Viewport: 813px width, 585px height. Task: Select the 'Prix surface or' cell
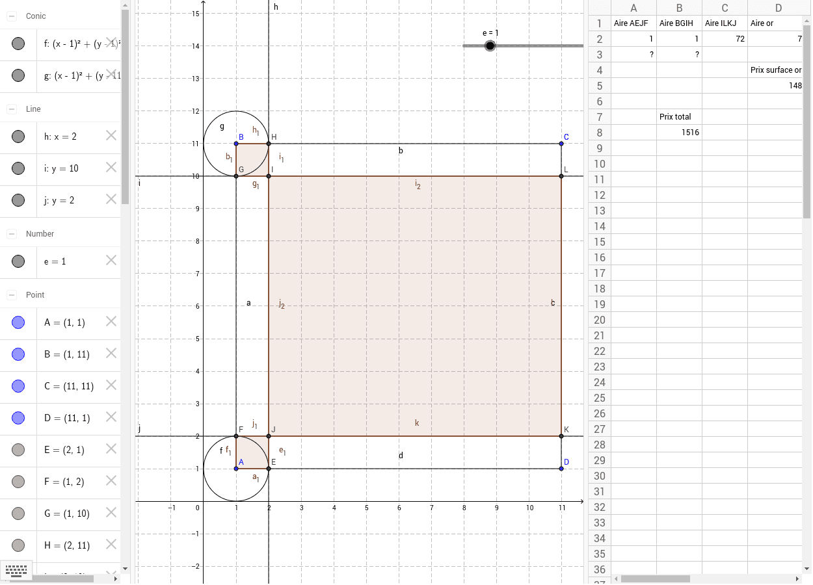coord(775,70)
